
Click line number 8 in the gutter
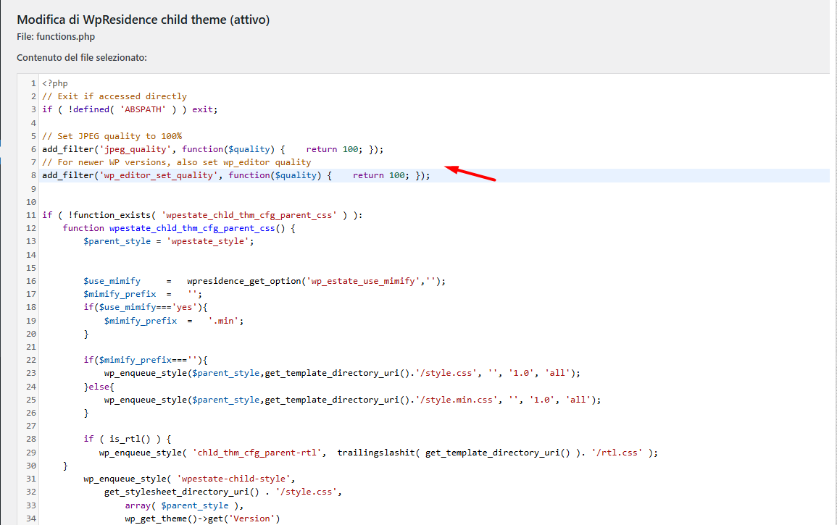point(33,176)
